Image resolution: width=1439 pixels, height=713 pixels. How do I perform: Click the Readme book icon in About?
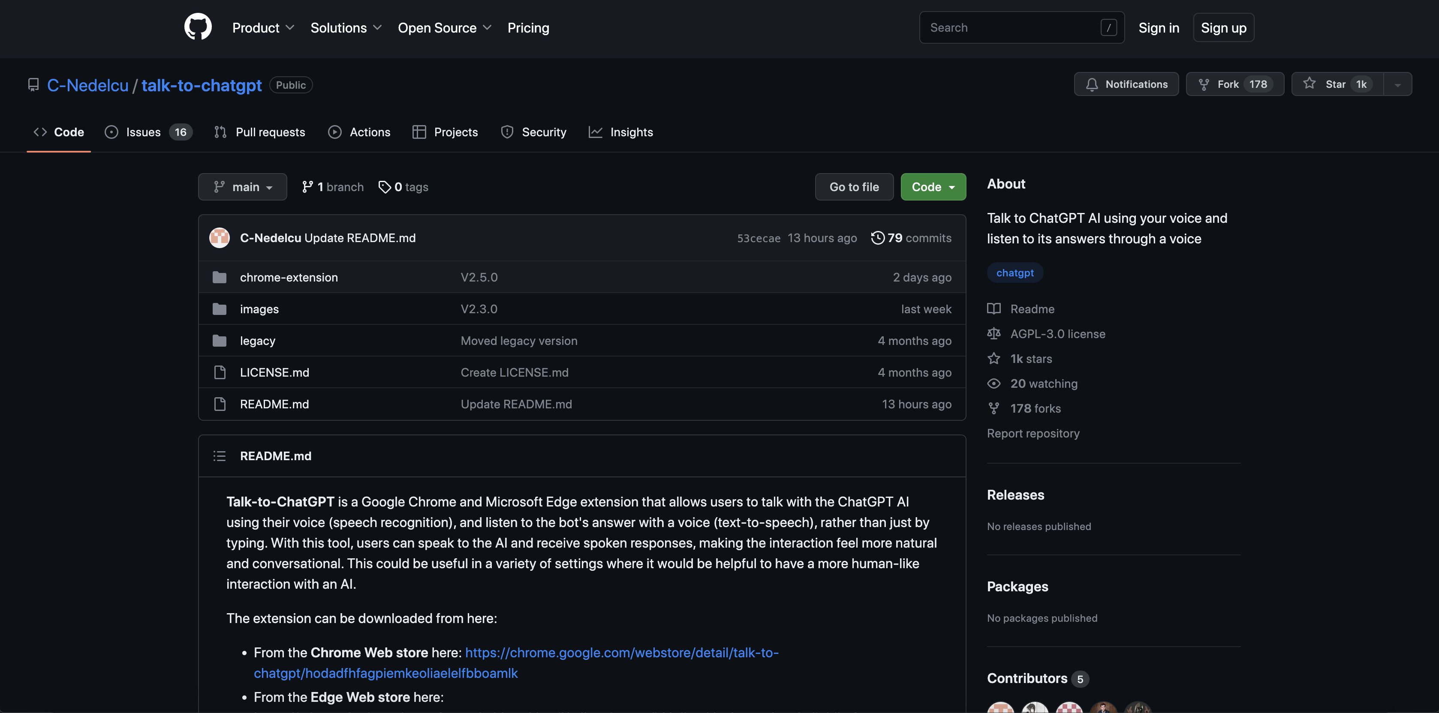(994, 309)
